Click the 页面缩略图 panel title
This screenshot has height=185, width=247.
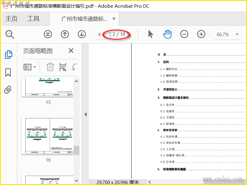38,51
